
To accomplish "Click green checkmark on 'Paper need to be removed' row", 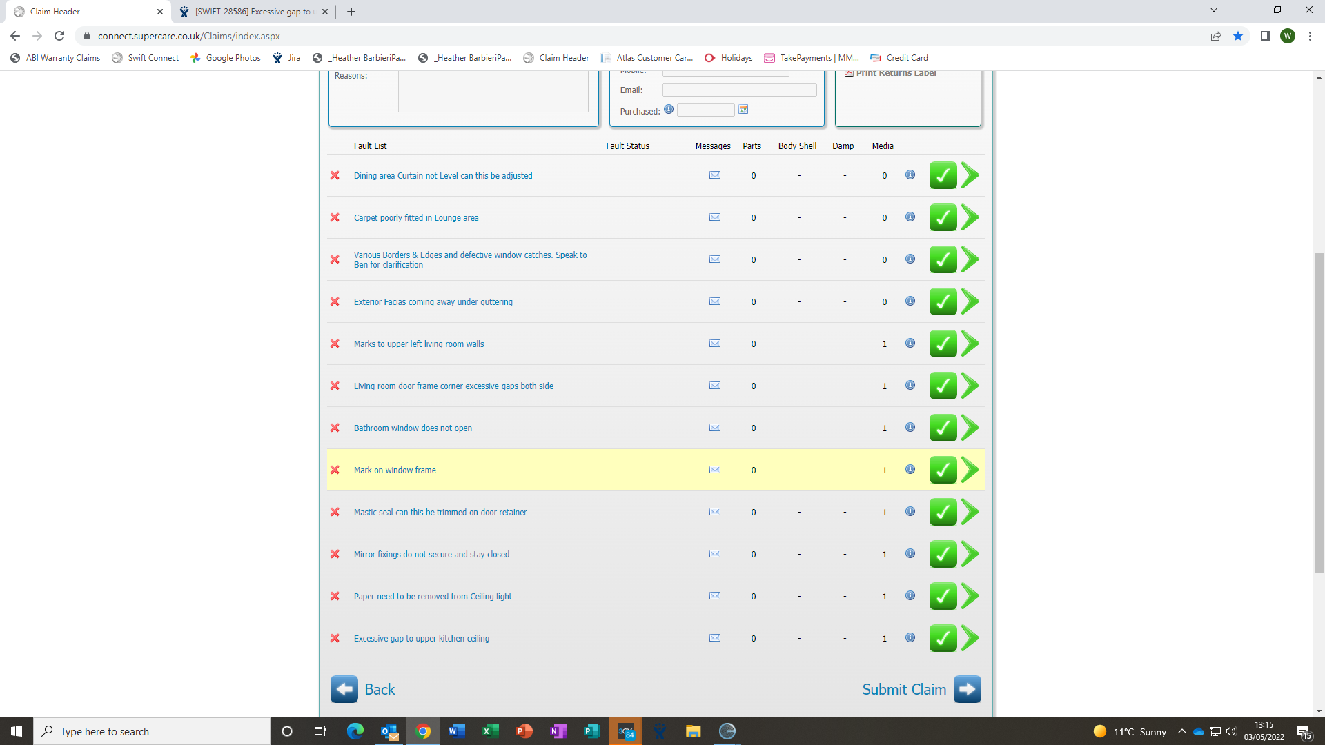I will click(943, 596).
